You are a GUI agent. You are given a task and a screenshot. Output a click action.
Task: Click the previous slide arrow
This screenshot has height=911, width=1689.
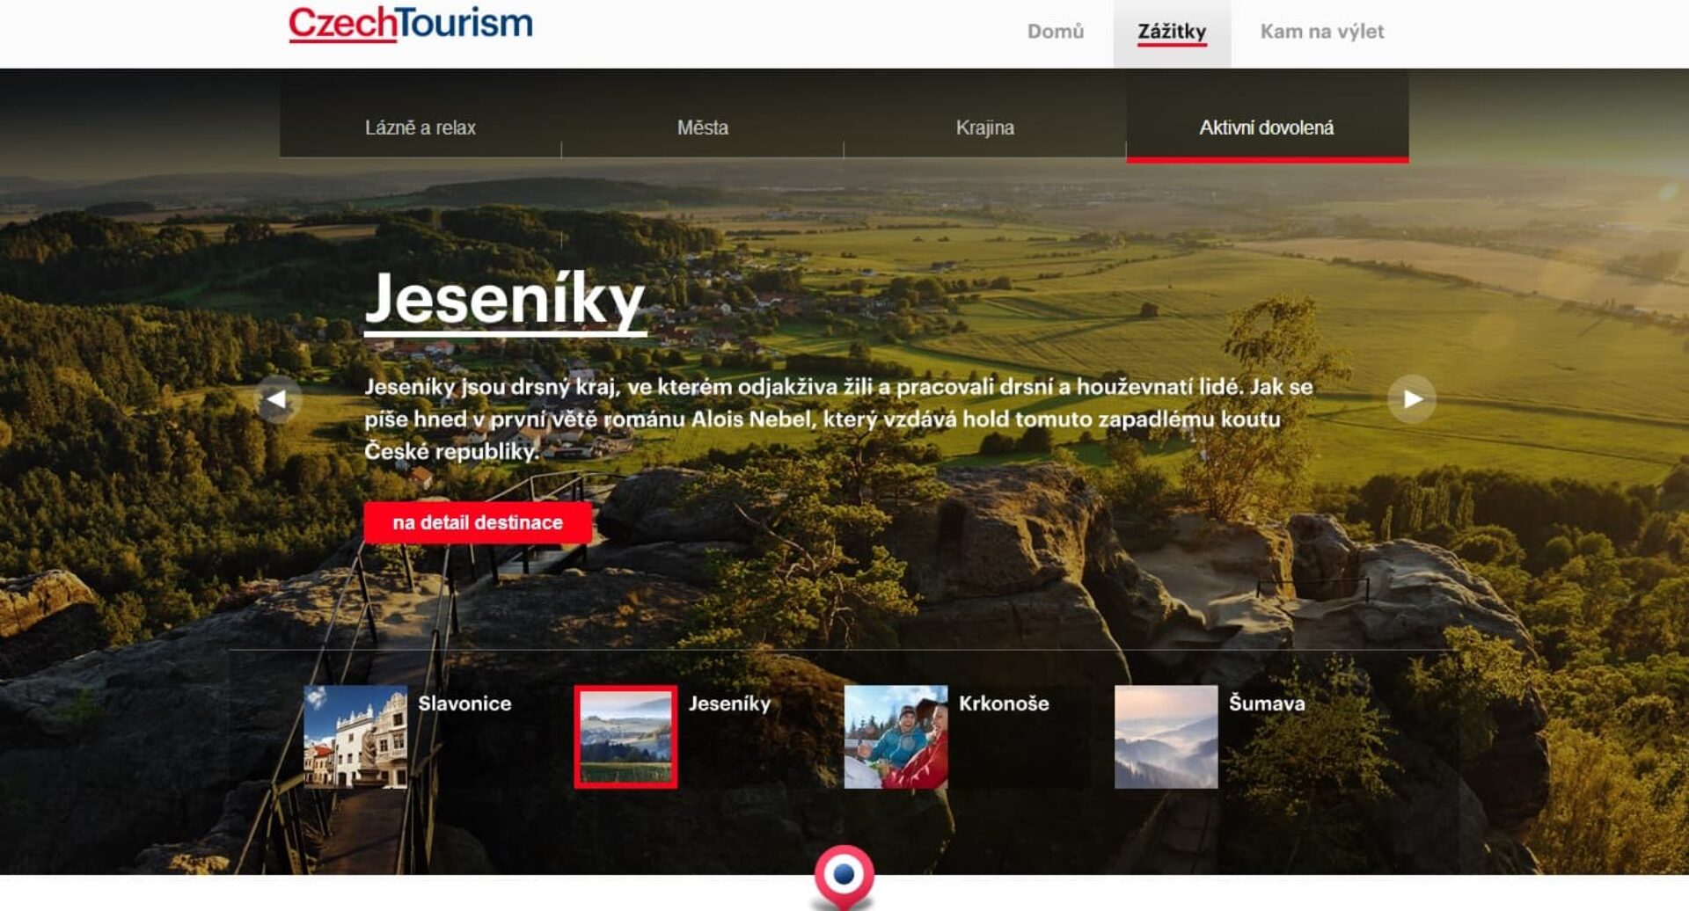click(277, 399)
